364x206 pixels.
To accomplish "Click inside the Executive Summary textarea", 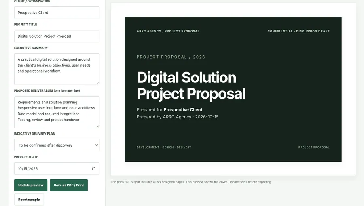I will pos(57,69).
